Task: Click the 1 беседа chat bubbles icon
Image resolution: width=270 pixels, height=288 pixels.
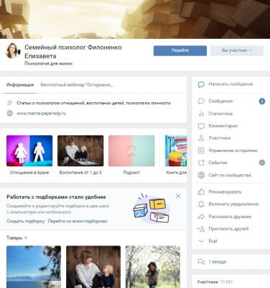Action: 201,262
